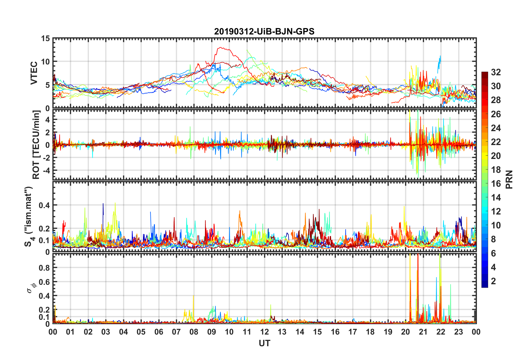Click x-axis tick label 15

point(317,332)
